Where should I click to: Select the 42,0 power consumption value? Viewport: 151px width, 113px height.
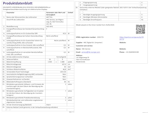(64, 33)
